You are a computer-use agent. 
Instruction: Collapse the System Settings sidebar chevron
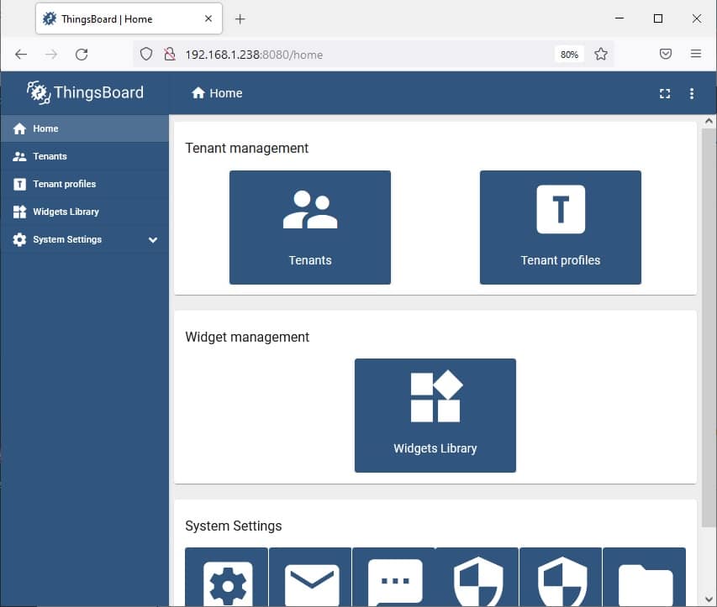click(152, 239)
